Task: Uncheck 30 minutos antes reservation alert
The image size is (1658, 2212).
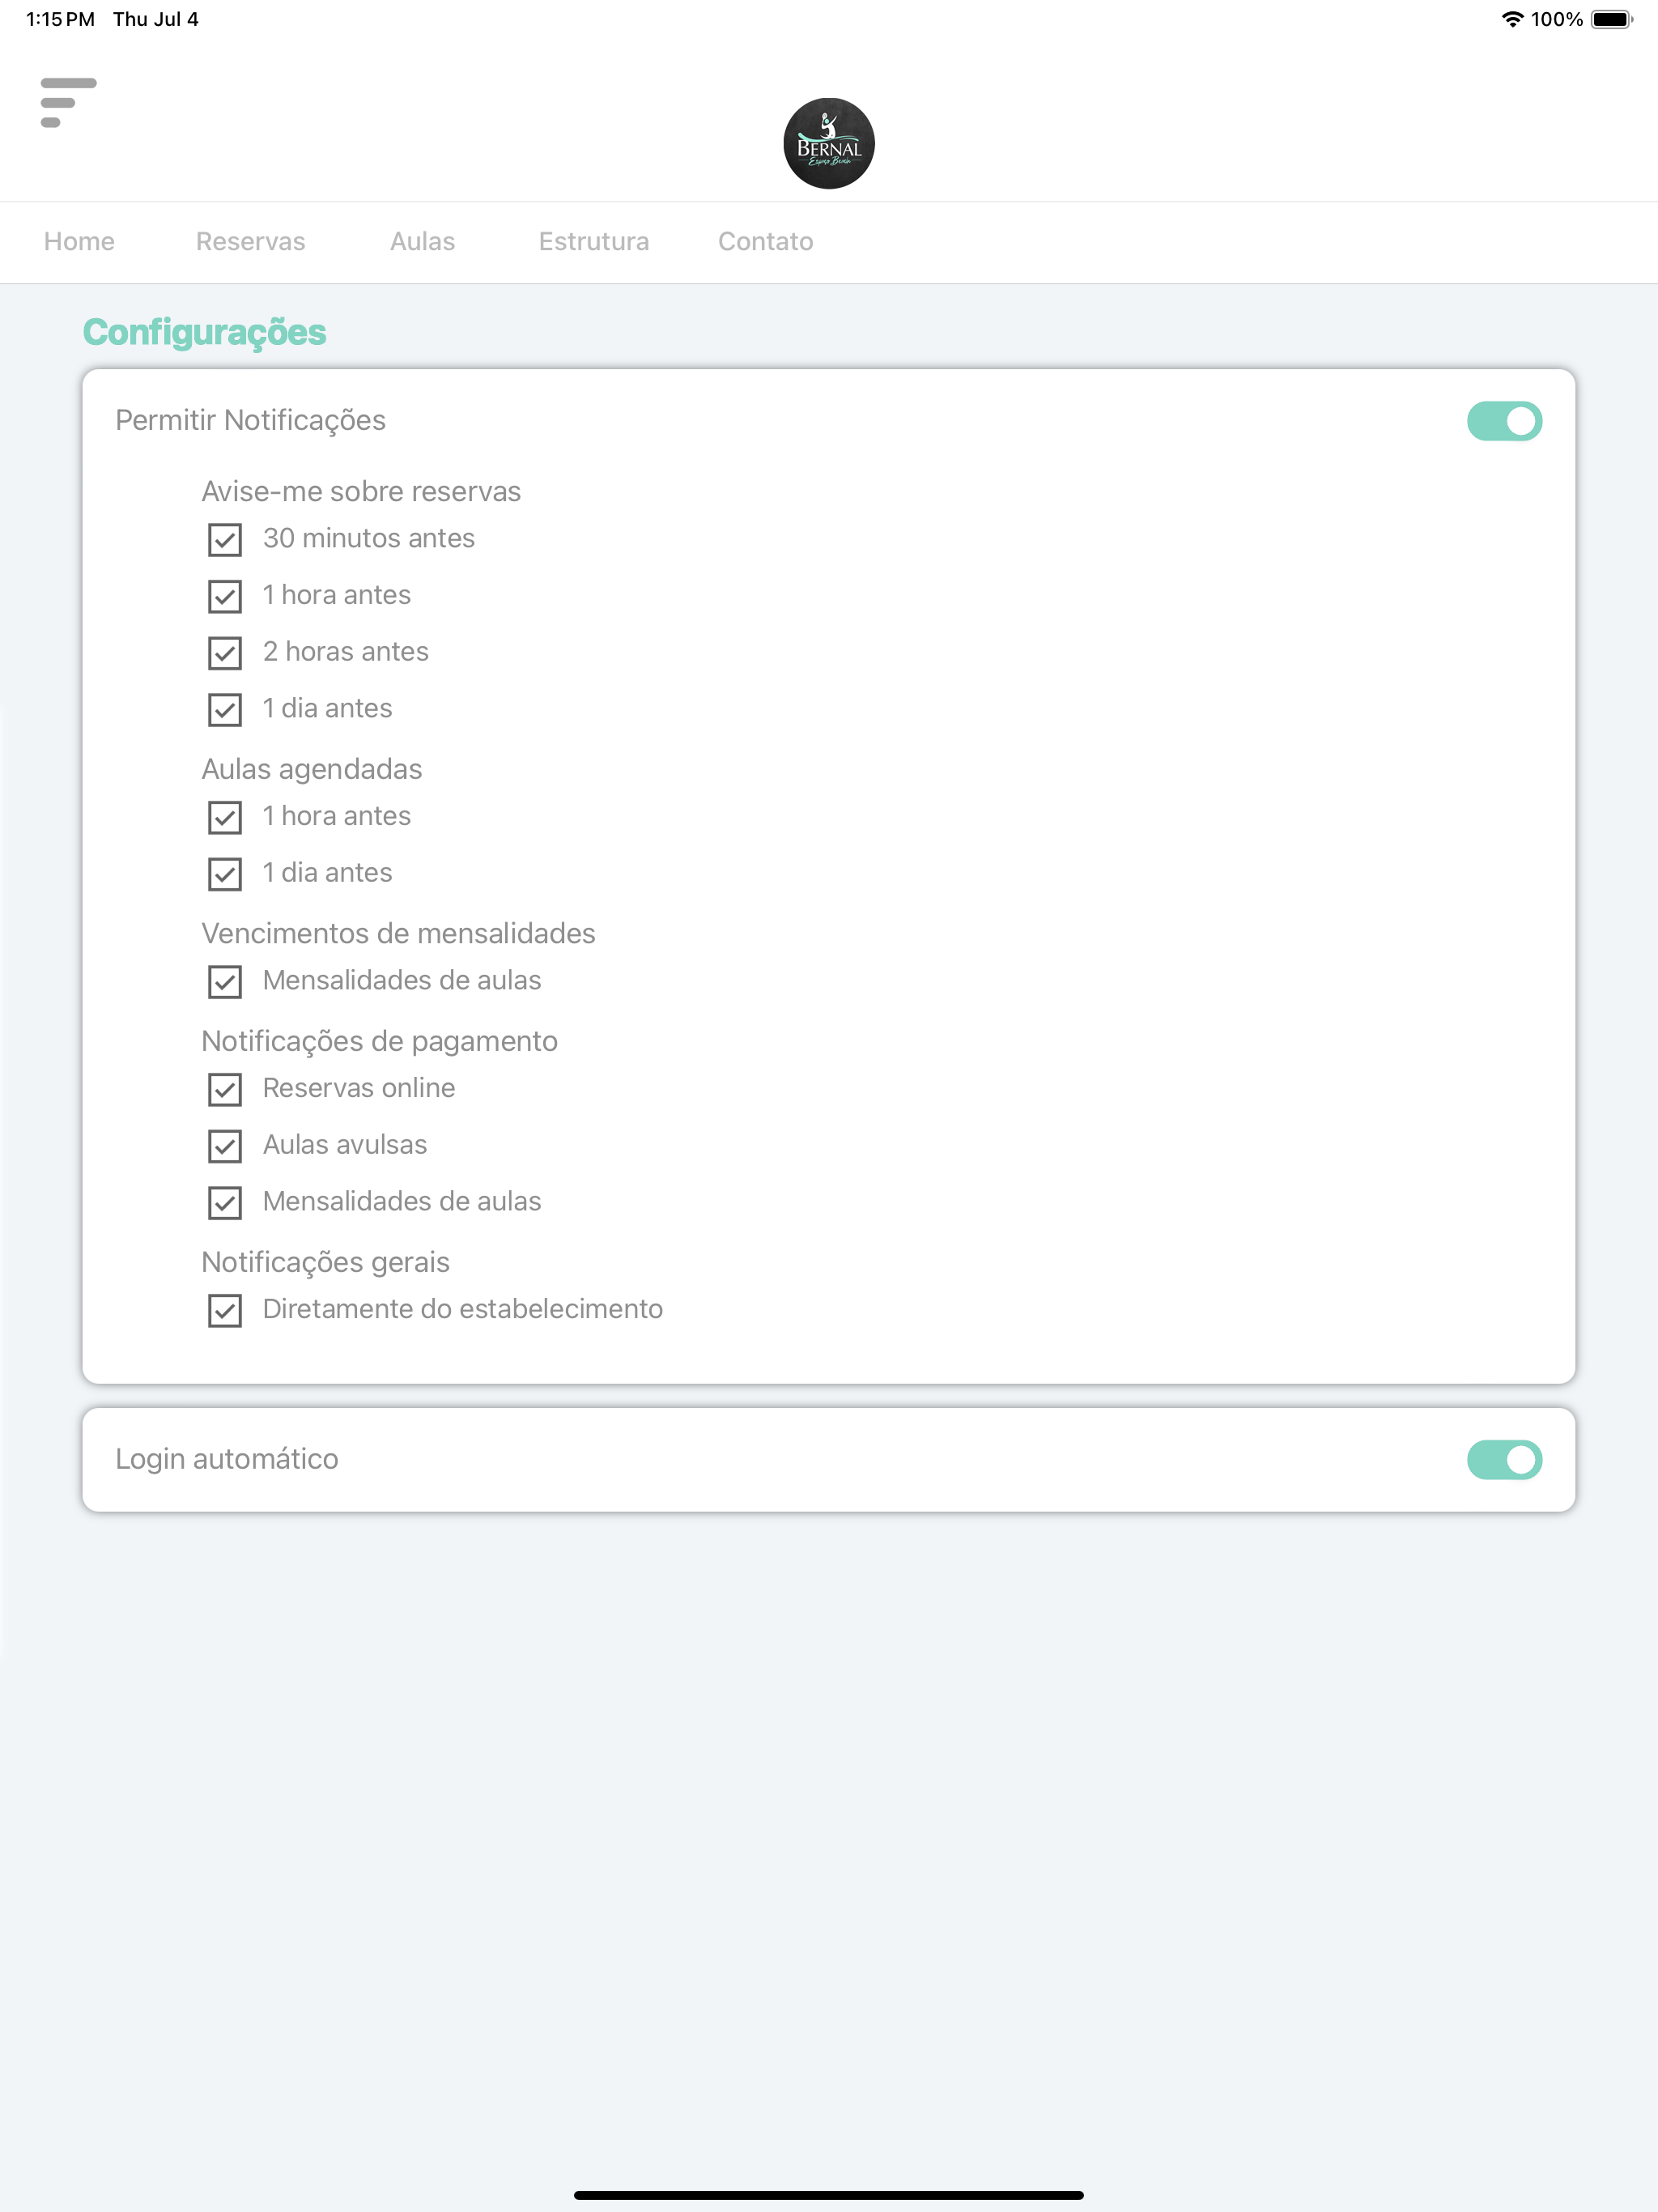Action: (225, 540)
